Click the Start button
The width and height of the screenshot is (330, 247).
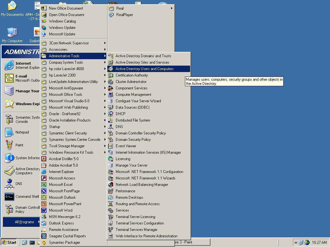click(9, 242)
